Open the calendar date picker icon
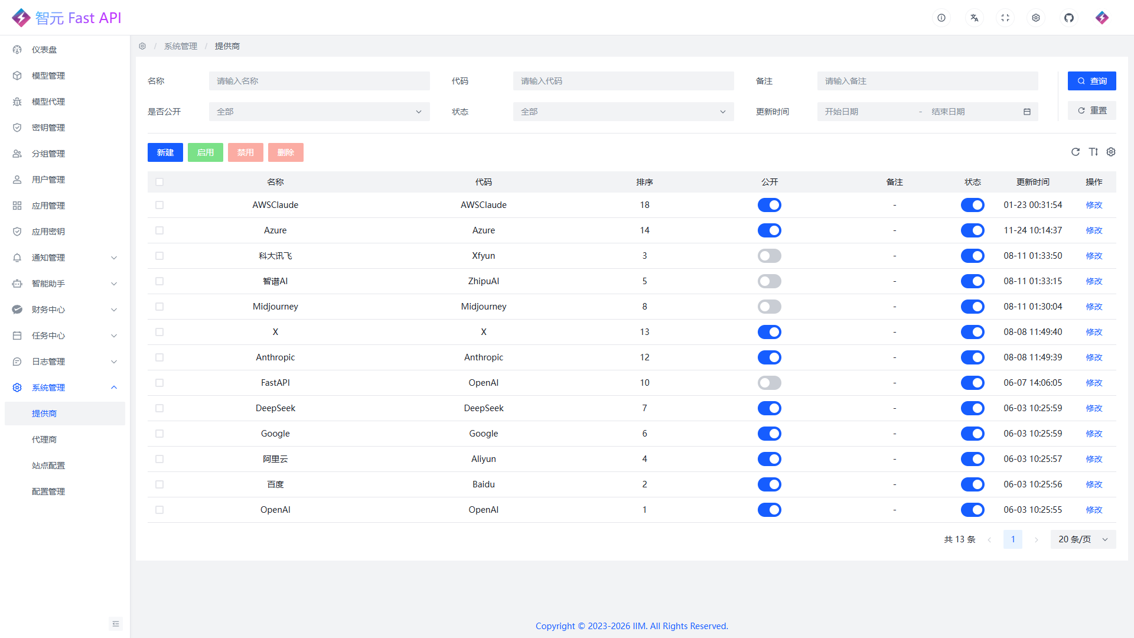This screenshot has width=1134, height=638. (x=1027, y=112)
